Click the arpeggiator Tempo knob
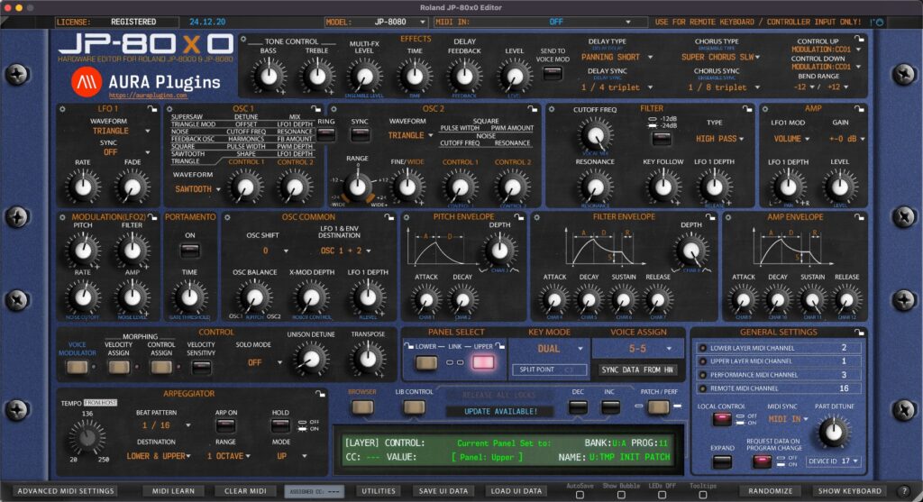923x502 pixels. point(87,438)
